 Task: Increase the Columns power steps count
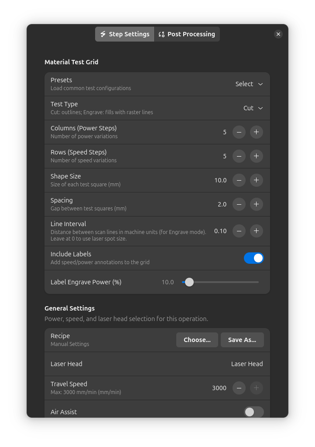tap(256, 132)
